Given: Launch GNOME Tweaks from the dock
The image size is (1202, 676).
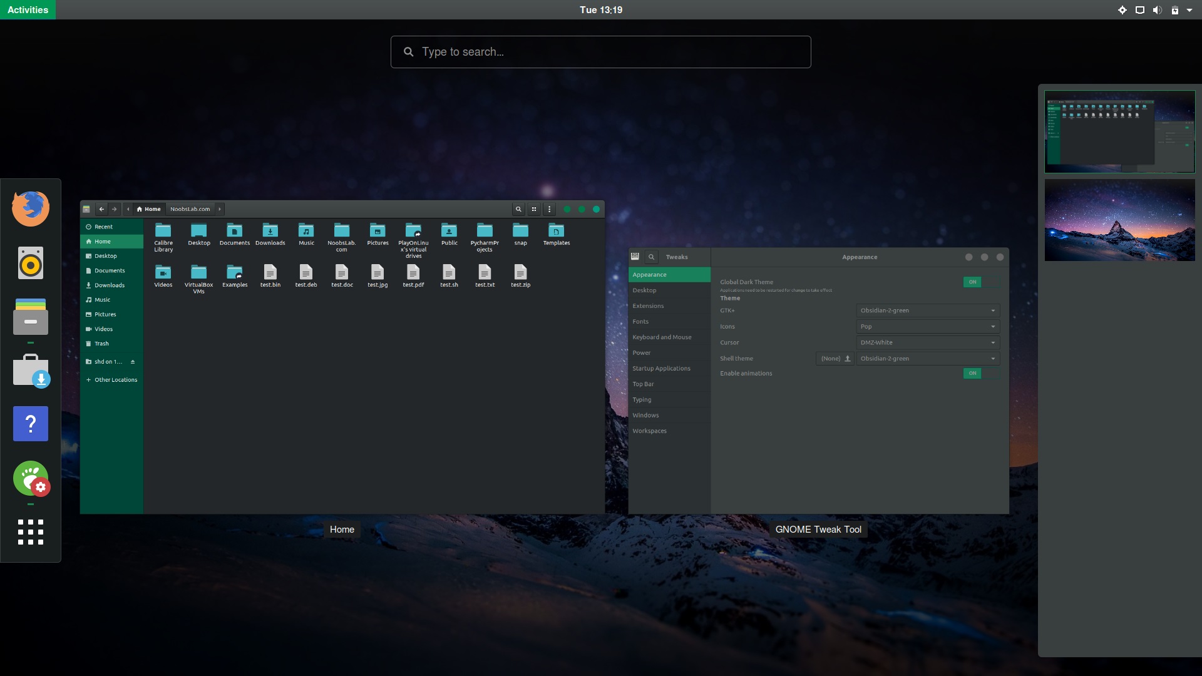Looking at the screenshot, I should tap(30, 478).
